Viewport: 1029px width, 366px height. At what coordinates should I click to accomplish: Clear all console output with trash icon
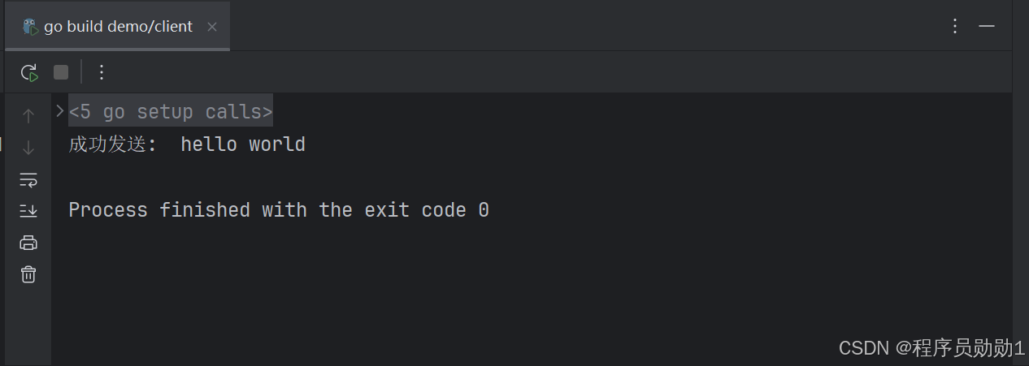pos(28,274)
